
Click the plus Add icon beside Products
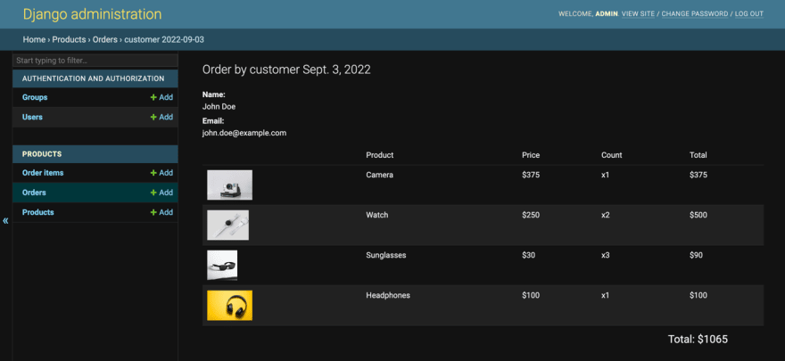tap(153, 212)
